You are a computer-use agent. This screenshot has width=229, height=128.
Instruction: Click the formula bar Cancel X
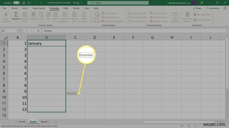pyautogui.click(x=26, y=31)
